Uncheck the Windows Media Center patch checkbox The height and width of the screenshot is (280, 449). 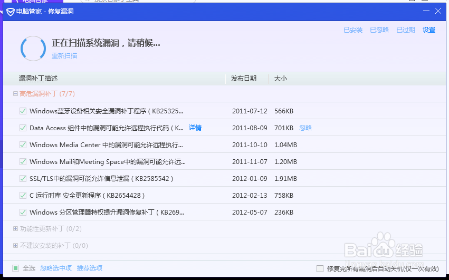[x=23, y=145]
